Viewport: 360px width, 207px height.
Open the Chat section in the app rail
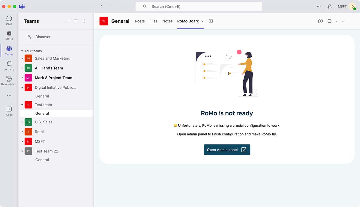pos(9,20)
